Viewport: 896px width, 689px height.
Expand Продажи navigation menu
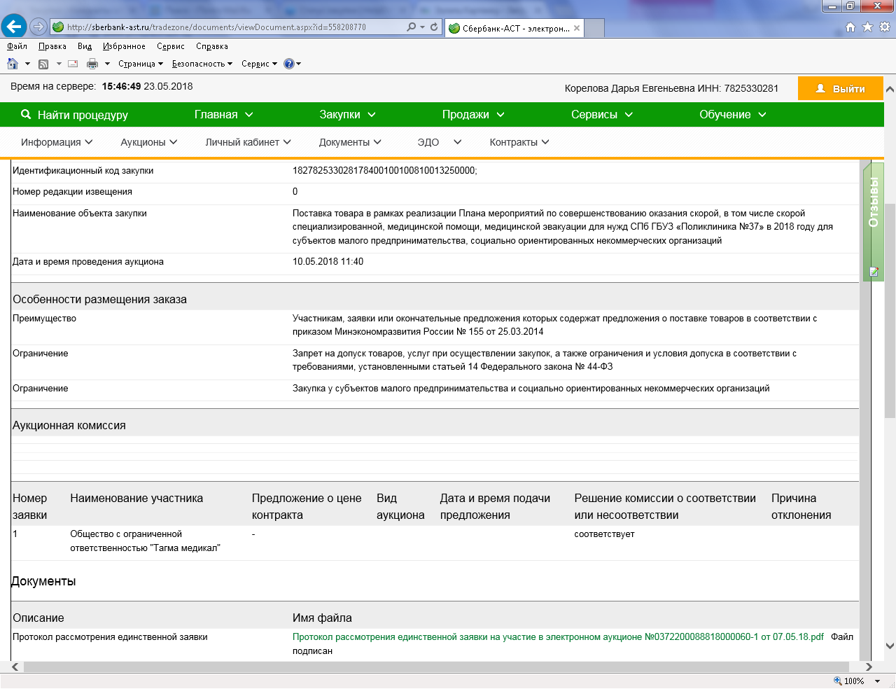click(x=473, y=114)
